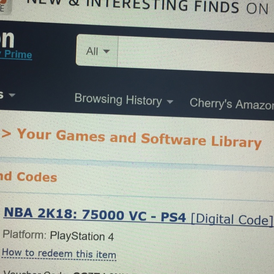Click the [Digital Code] label
Image resolution: width=274 pixels, height=274 pixels.
(232, 220)
